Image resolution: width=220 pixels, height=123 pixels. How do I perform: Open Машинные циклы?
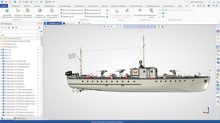(x=152, y=13)
